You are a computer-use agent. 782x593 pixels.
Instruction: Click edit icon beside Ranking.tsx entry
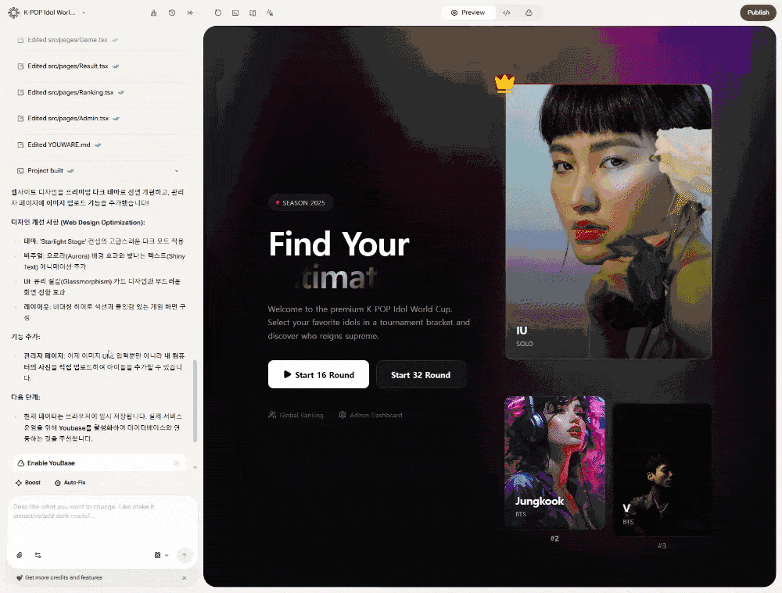coord(20,92)
